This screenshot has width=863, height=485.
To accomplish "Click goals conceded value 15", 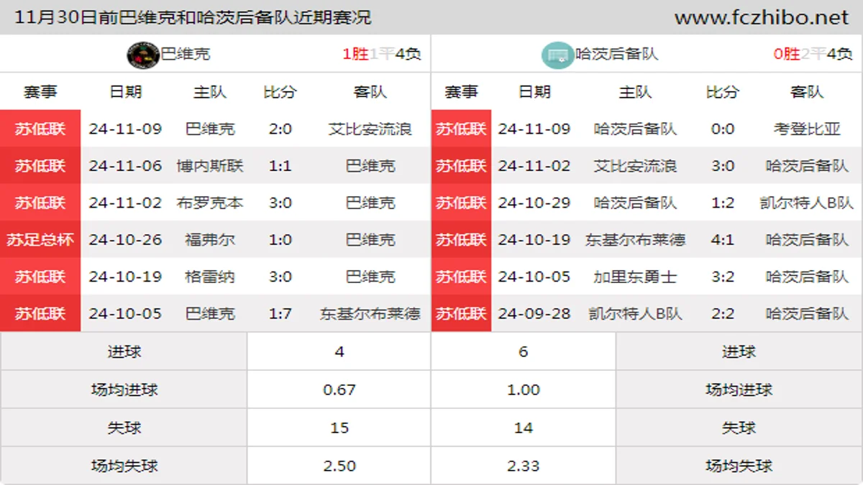I will (x=339, y=428).
